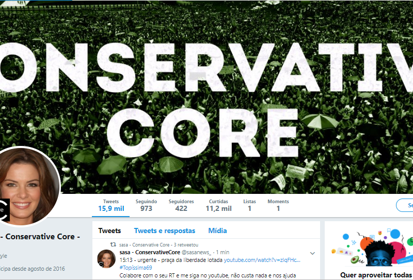Click the signup promo illustration
Viewport: 413px width, 280px height.
[372, 248]
